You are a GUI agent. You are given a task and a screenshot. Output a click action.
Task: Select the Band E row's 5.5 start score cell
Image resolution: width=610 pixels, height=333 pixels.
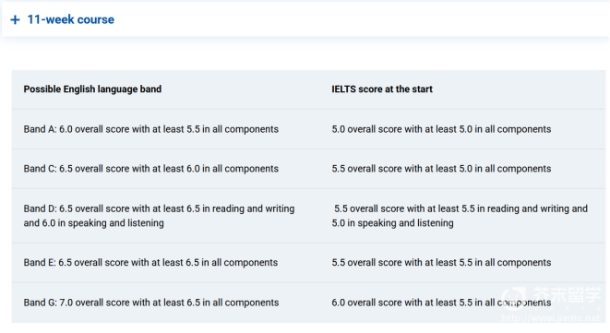pos(441,262)
